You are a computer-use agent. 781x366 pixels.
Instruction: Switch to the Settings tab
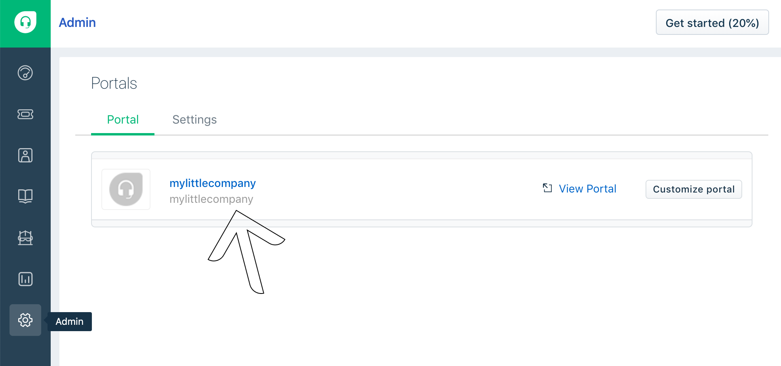pos(194,120)
